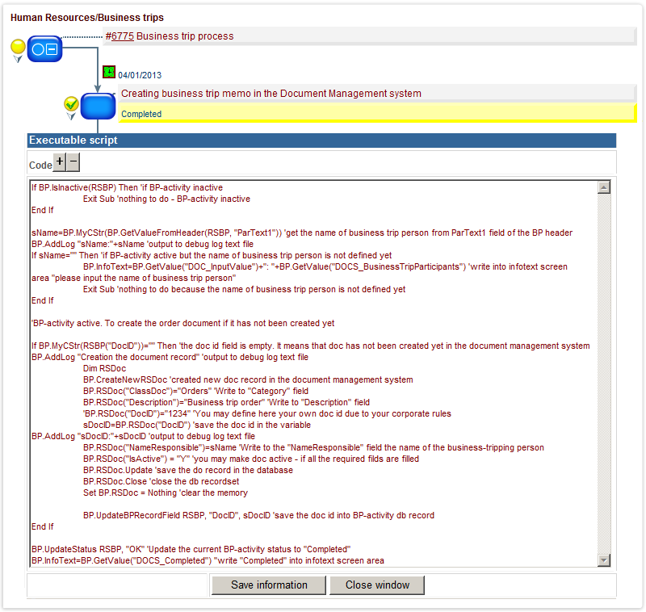646x612 pixels.
Task: Shrink the code area with the minus button
Action: (x=73, y=161)
